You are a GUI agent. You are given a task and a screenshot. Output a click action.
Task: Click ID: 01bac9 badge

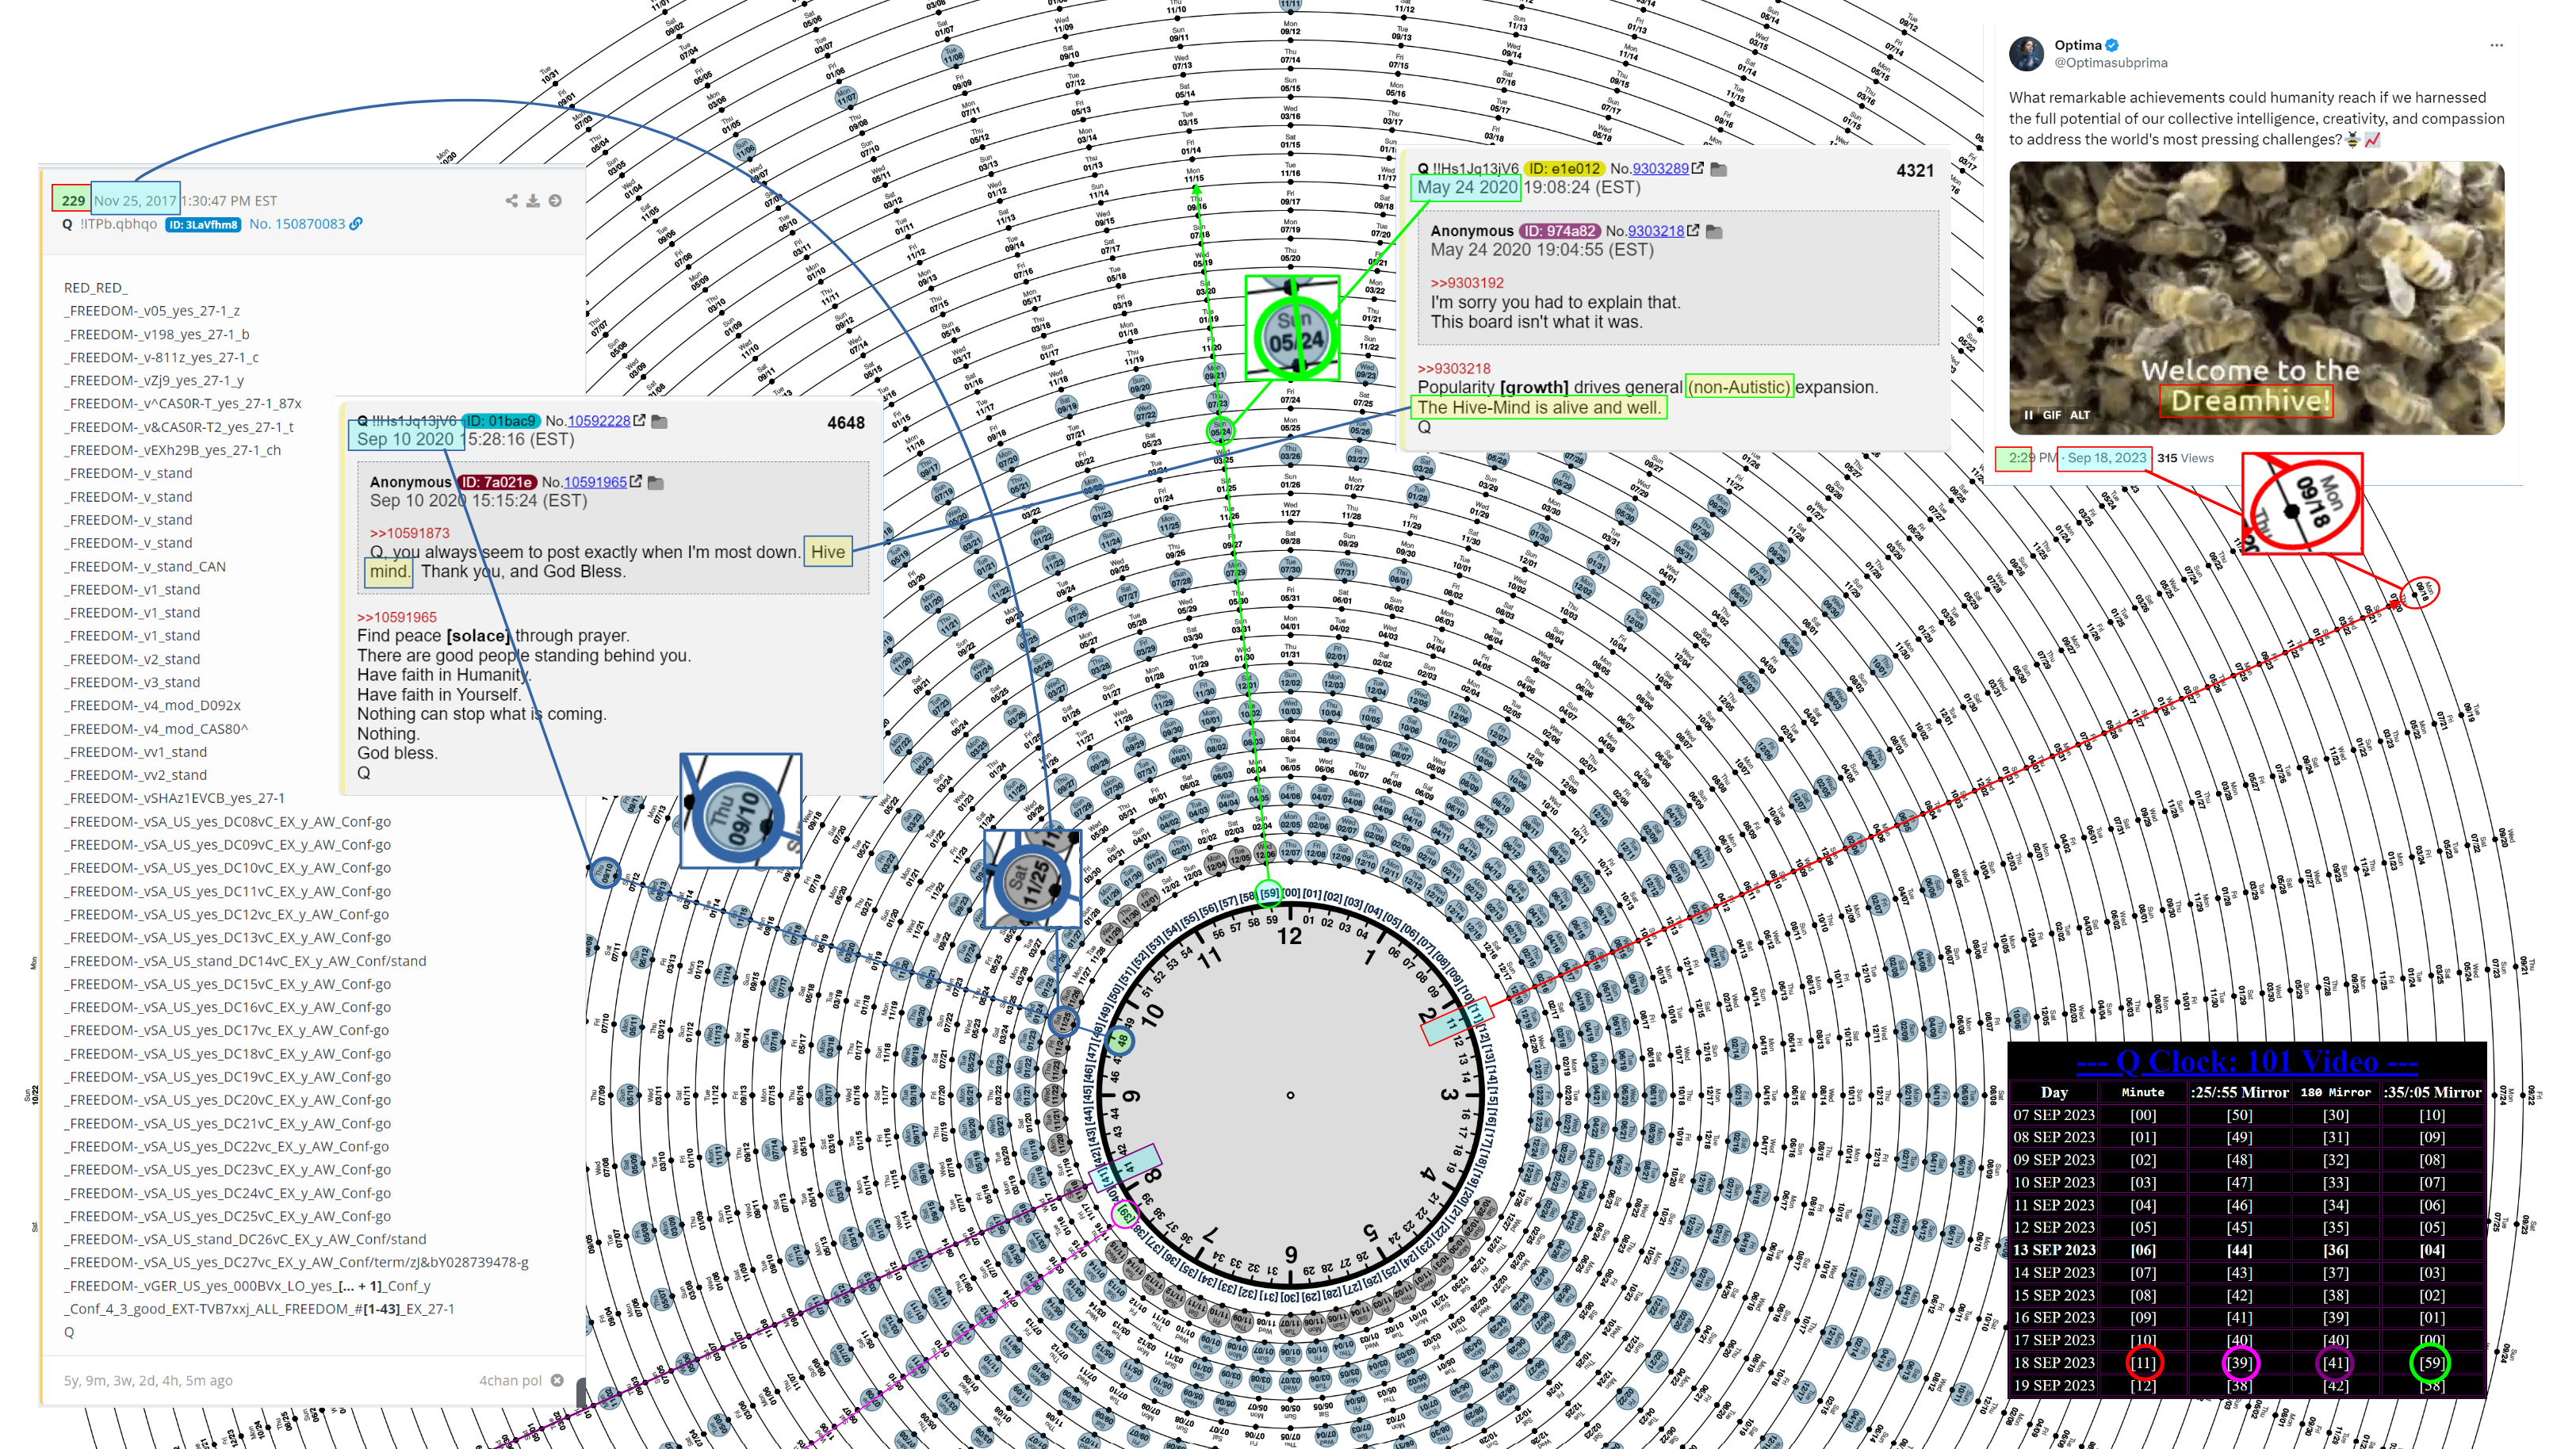click(x=500, y=421)
